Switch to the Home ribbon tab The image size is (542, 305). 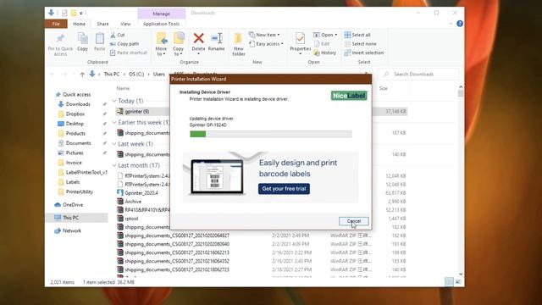(79, 24)
